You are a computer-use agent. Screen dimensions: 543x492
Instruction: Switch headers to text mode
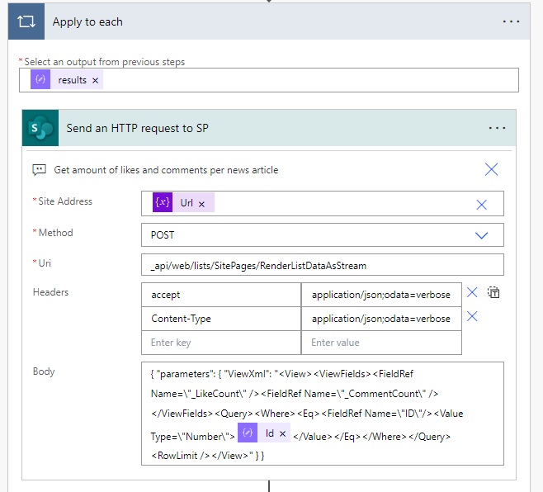(x=493, y=292)
